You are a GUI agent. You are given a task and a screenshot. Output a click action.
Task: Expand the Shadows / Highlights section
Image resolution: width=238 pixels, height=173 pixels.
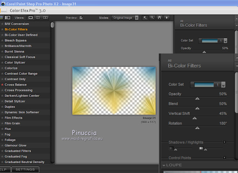point(224,142)
